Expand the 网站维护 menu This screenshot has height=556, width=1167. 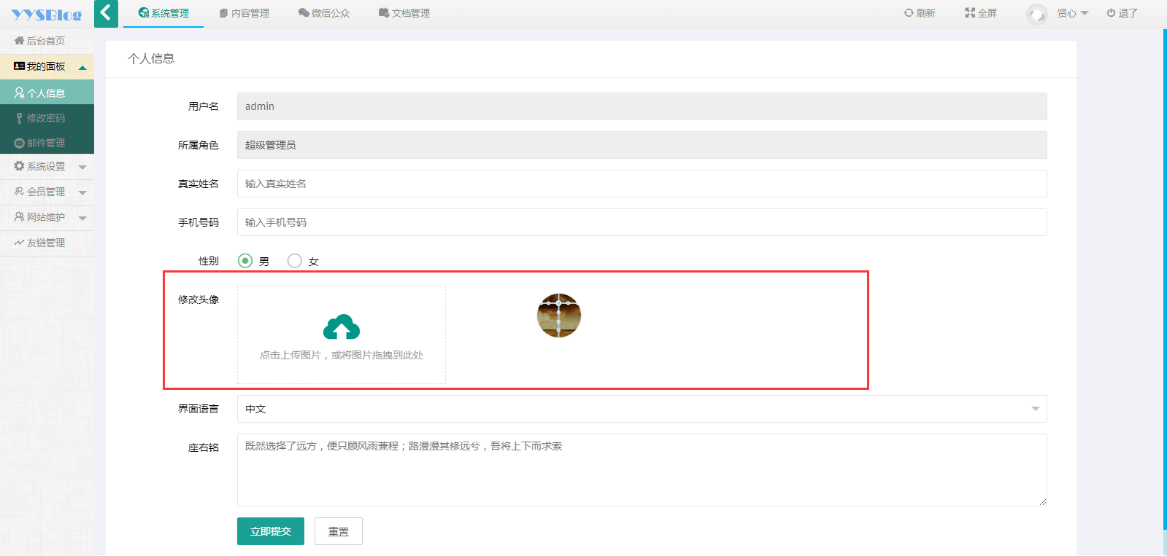[x=47, y=217]
